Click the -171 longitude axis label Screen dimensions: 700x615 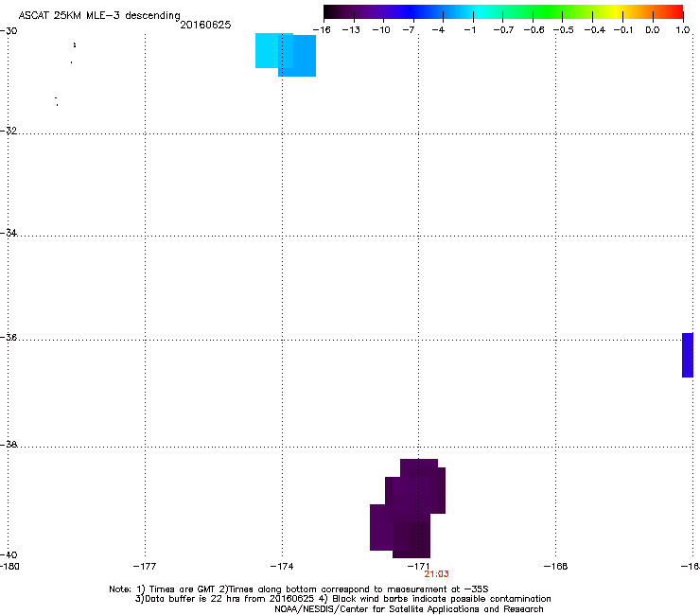coord(419,567)
